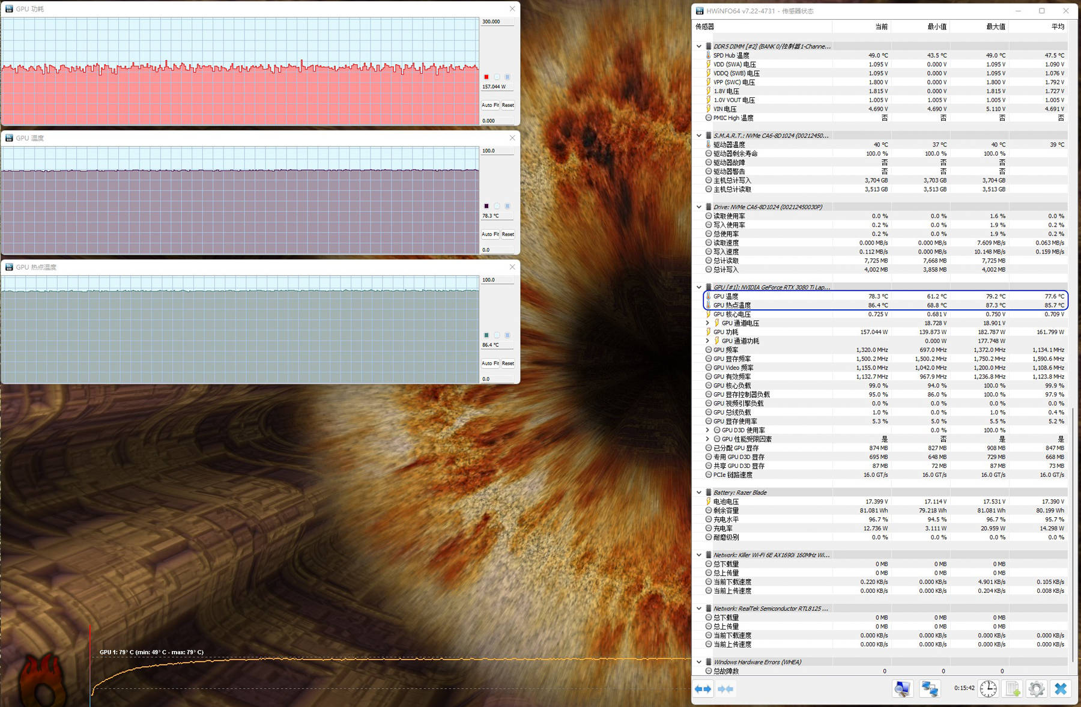
Task: Click the shrink layout inward arrows icon
Action: pos(725,689)
